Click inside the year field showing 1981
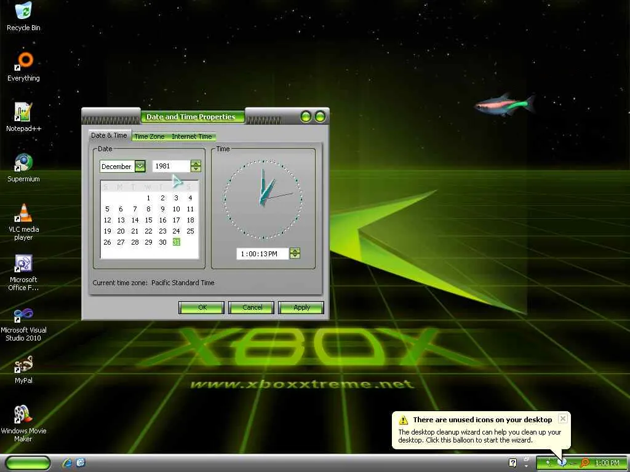Screen dimensions: 630x472 tap(171, 166)
